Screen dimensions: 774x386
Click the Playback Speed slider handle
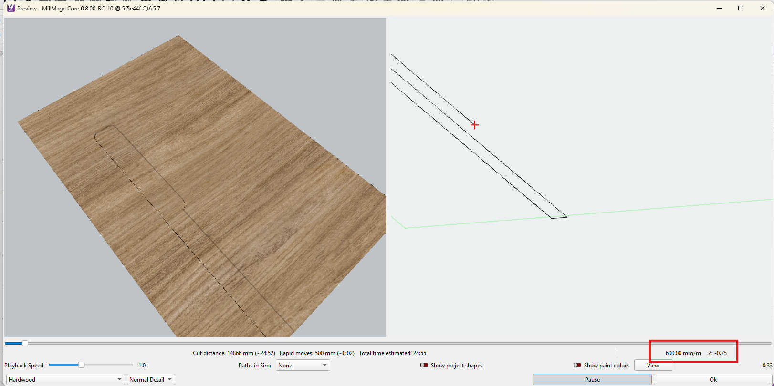pyautogui.click(x=81, y=365)
